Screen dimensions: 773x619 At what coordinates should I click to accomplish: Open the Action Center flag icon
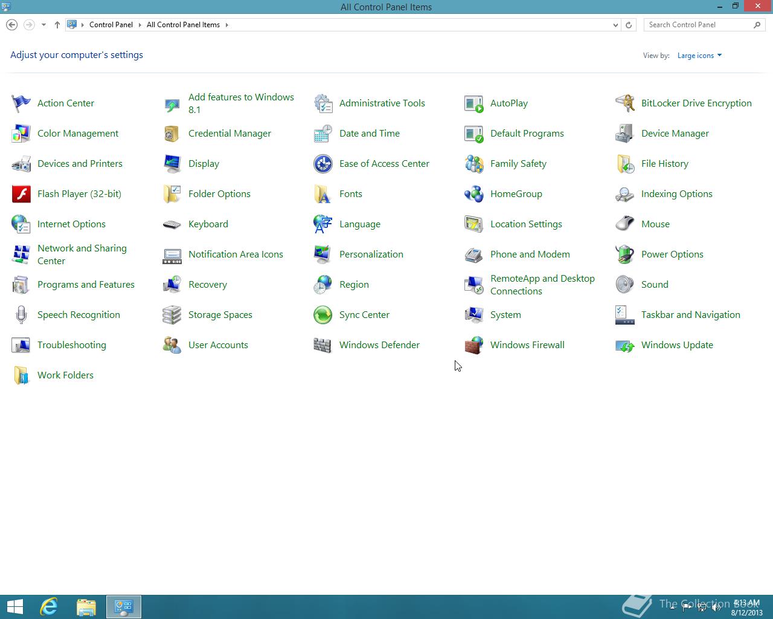click(x=21, y=103)
